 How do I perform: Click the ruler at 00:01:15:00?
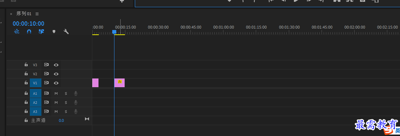(256, 27)
